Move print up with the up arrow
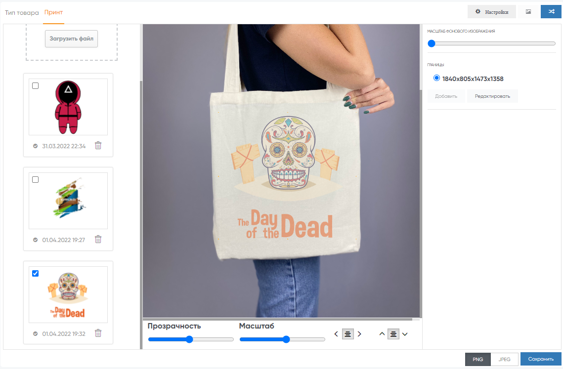This screenshot has width=563, height=369. pyautogui.click(x=382, y=334)
